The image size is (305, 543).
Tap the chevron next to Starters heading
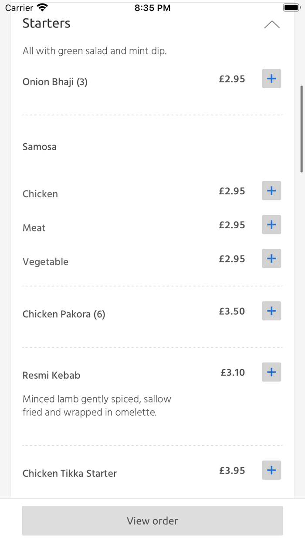pos(272,24)
